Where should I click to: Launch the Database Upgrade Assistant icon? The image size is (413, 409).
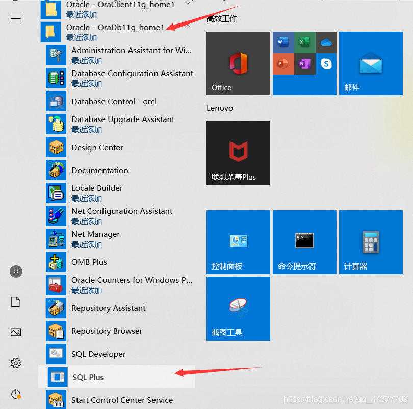[x=56, y=124]
